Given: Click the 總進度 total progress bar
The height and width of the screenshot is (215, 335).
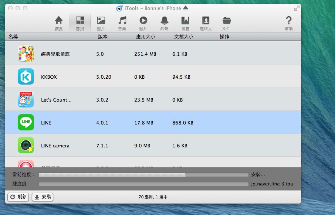Looking at the screenshot, I should pyautogui.click(x=143, y=184).
